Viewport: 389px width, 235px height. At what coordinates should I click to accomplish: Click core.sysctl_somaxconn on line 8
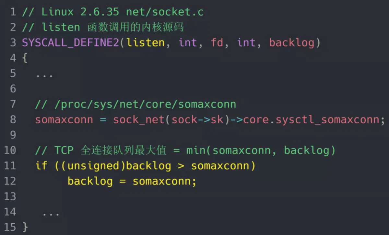(311, 120)
